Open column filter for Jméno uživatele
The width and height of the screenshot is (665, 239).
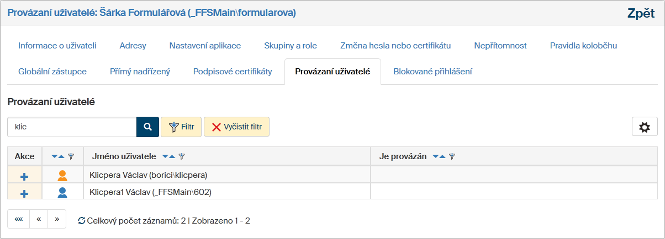tap(182, 156)
